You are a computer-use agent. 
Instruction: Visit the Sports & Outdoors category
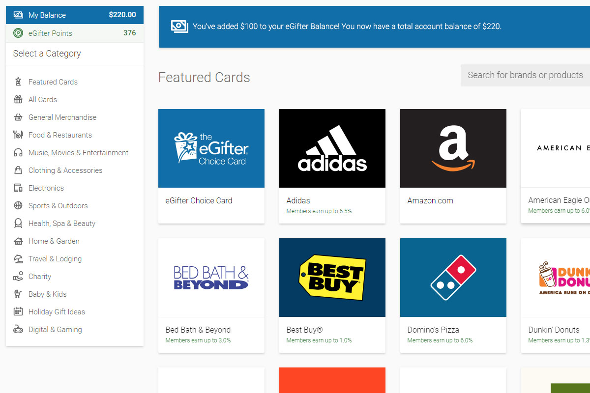pos(58,206)
